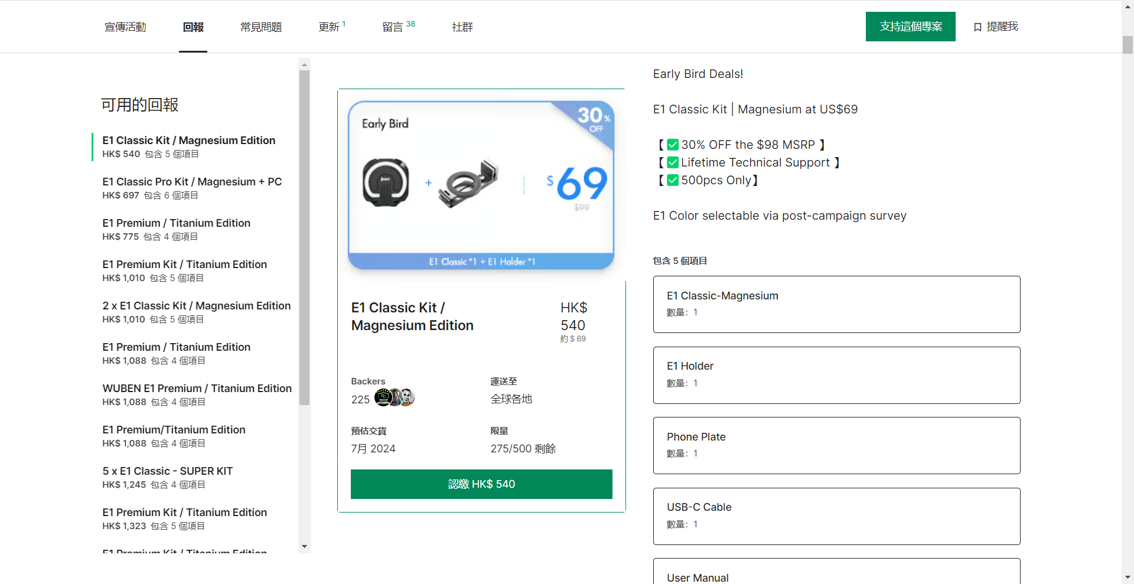Click the 7月 2024 estimated delivery text
This screenshot has height=584, width=1134.
(x=373, y=449)
